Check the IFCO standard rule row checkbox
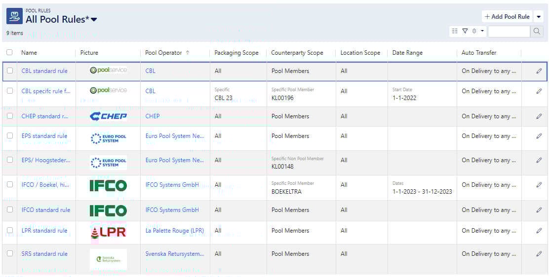 pyautogui.click(x=10, y=209)
